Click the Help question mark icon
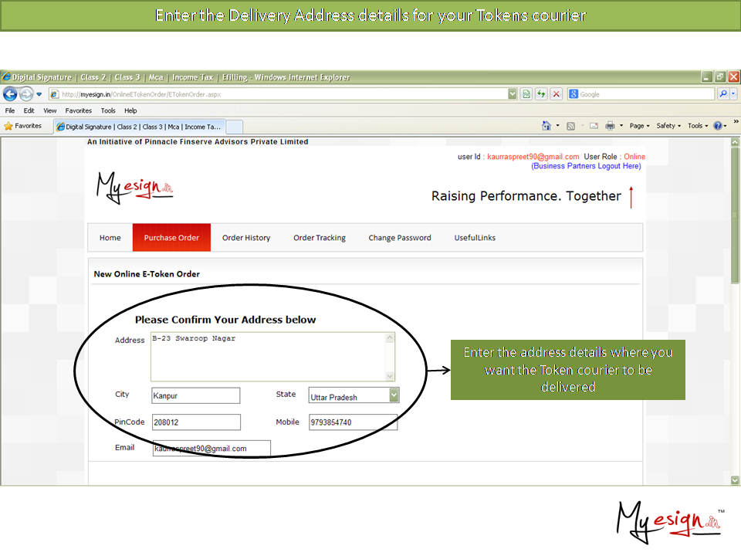Image resolution: width=741 pixels, height=556 pixels. (x=718, y=126)
